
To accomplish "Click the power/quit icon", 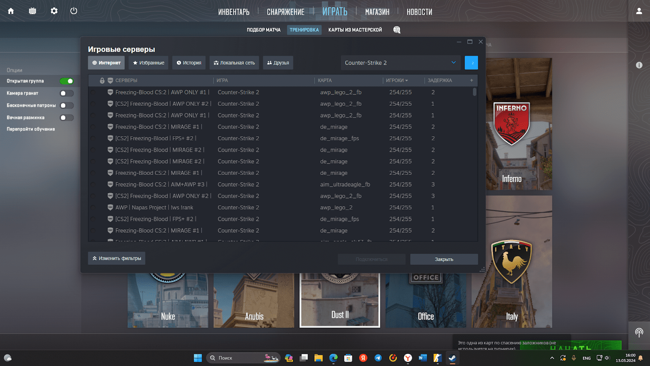I will click(x=74, y=11).
